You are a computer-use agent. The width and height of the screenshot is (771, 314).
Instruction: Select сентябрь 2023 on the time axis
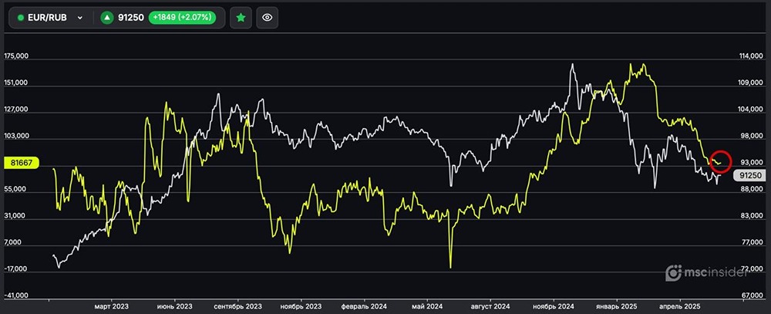[x=238, y=306]
